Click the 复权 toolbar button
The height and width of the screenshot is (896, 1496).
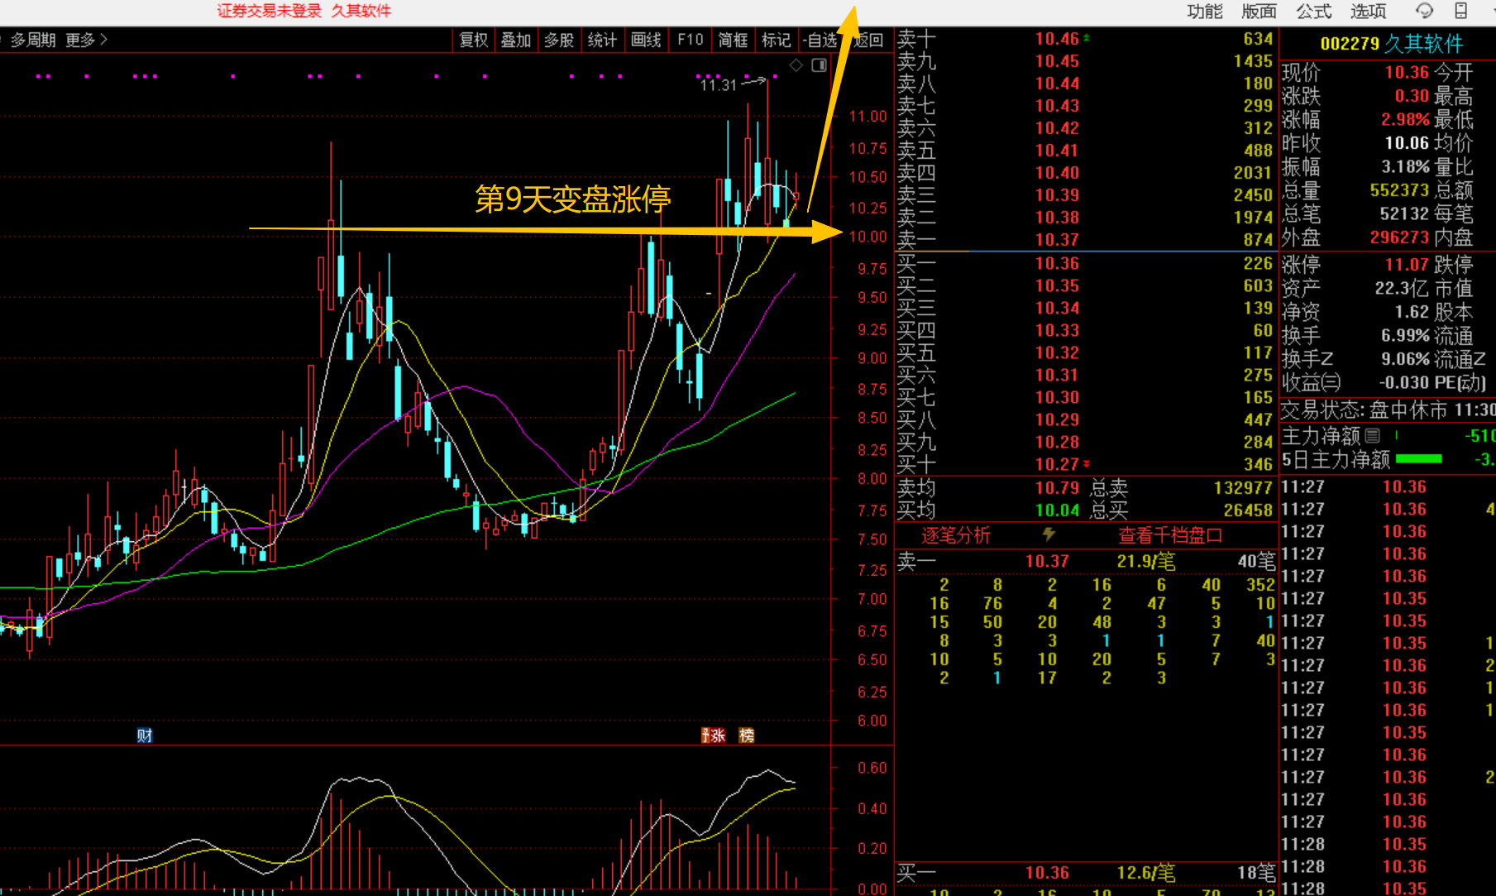tap(474, 40)
